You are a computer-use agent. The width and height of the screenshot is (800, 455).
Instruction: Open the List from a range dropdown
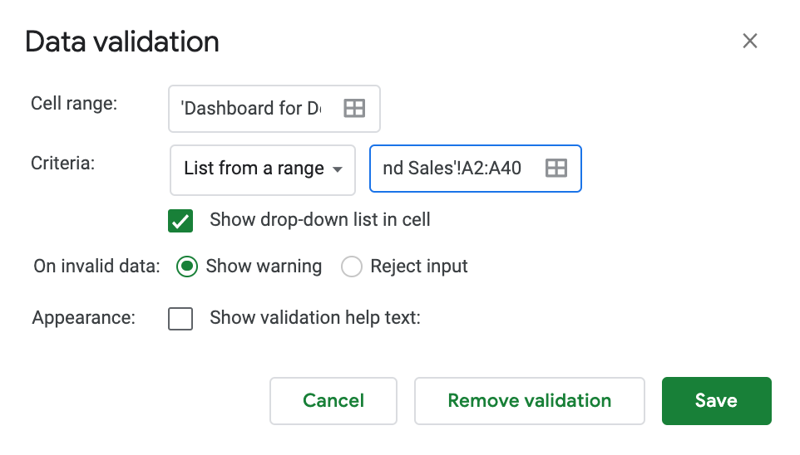click(263, 169)
